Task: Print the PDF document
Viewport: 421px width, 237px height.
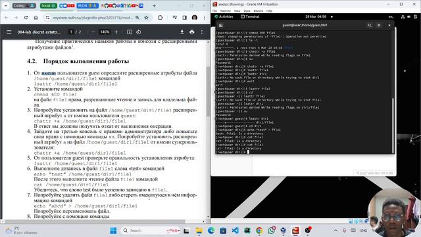Action: (191, 32)
